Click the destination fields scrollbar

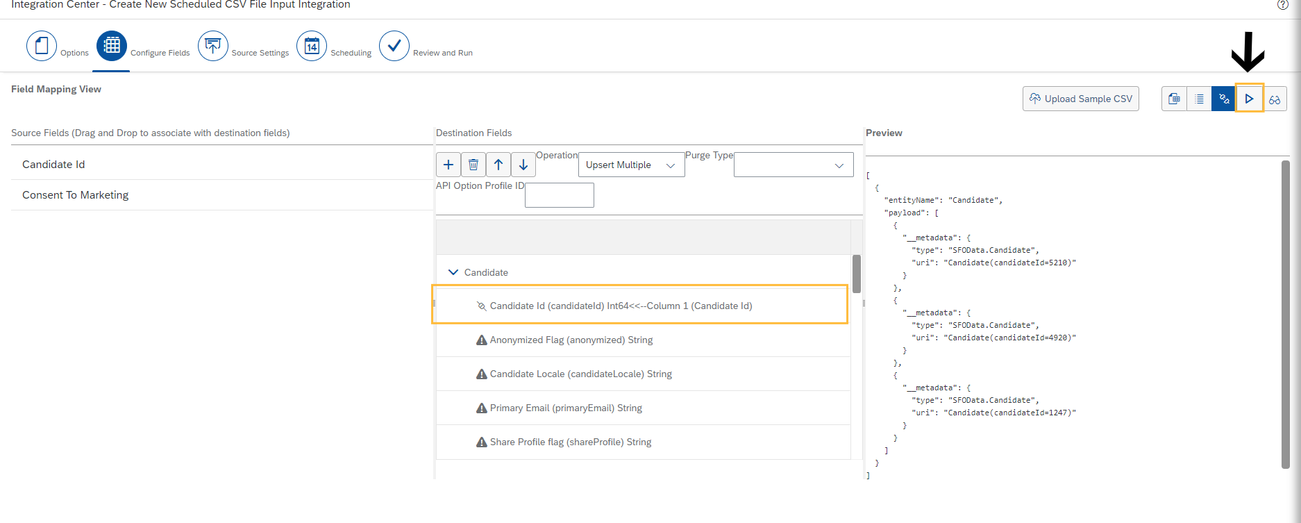pos(857,274)
